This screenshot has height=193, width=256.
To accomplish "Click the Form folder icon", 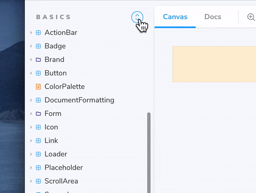I will pyautogui.click(x=38, y=114).
